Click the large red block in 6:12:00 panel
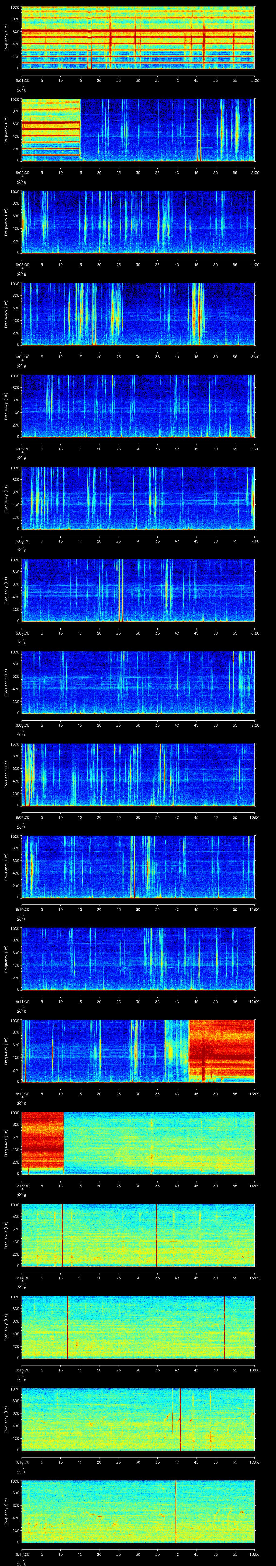Viewport: 276px width, 1566px height. (x=221, y=1050)
